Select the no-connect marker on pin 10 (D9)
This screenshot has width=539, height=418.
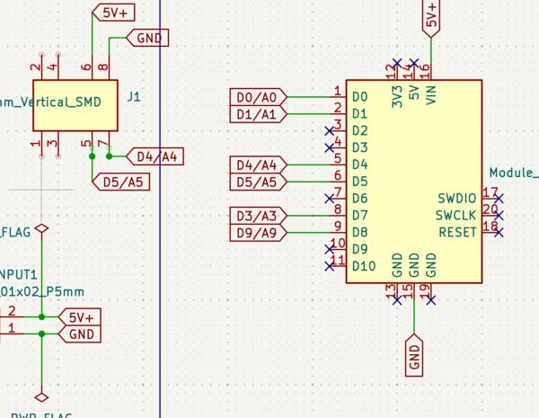pos(330,249)
